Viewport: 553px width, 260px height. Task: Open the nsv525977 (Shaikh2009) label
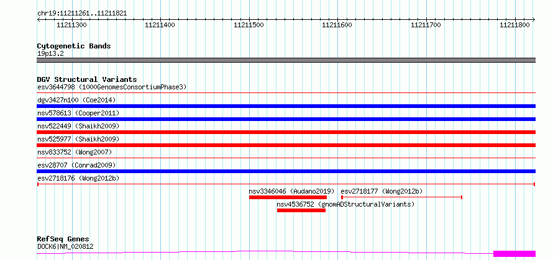[78, 139]
